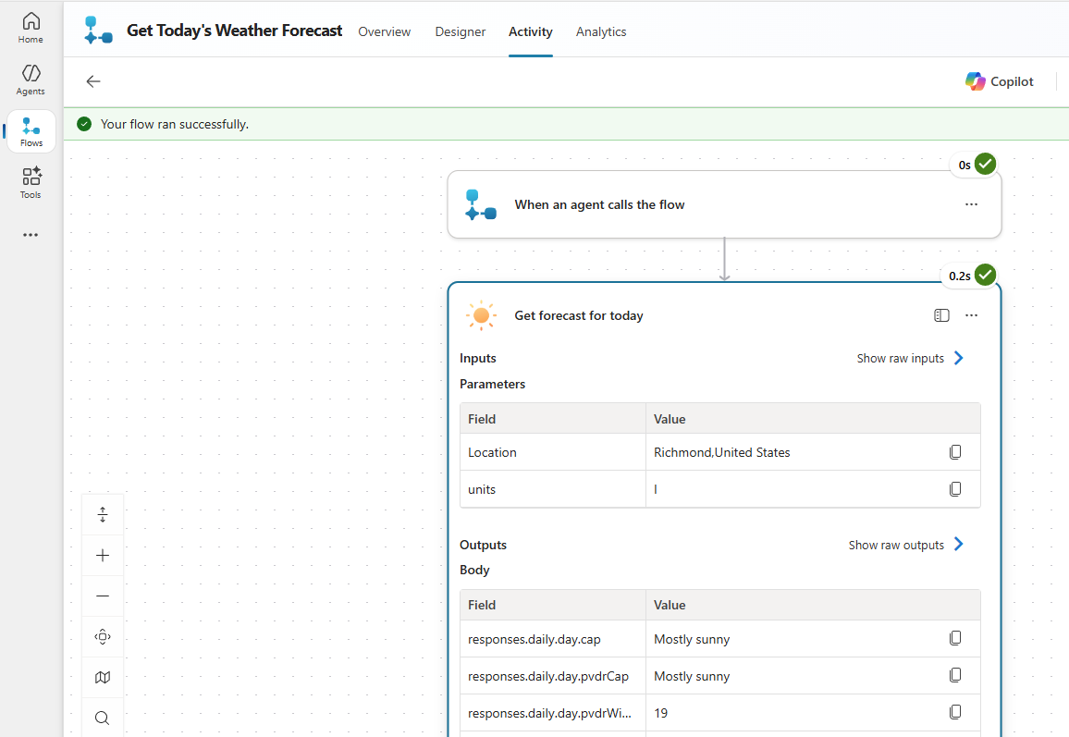Click green check badge on forecast step
Screen dimensions: 1069x737
point(985,275)
